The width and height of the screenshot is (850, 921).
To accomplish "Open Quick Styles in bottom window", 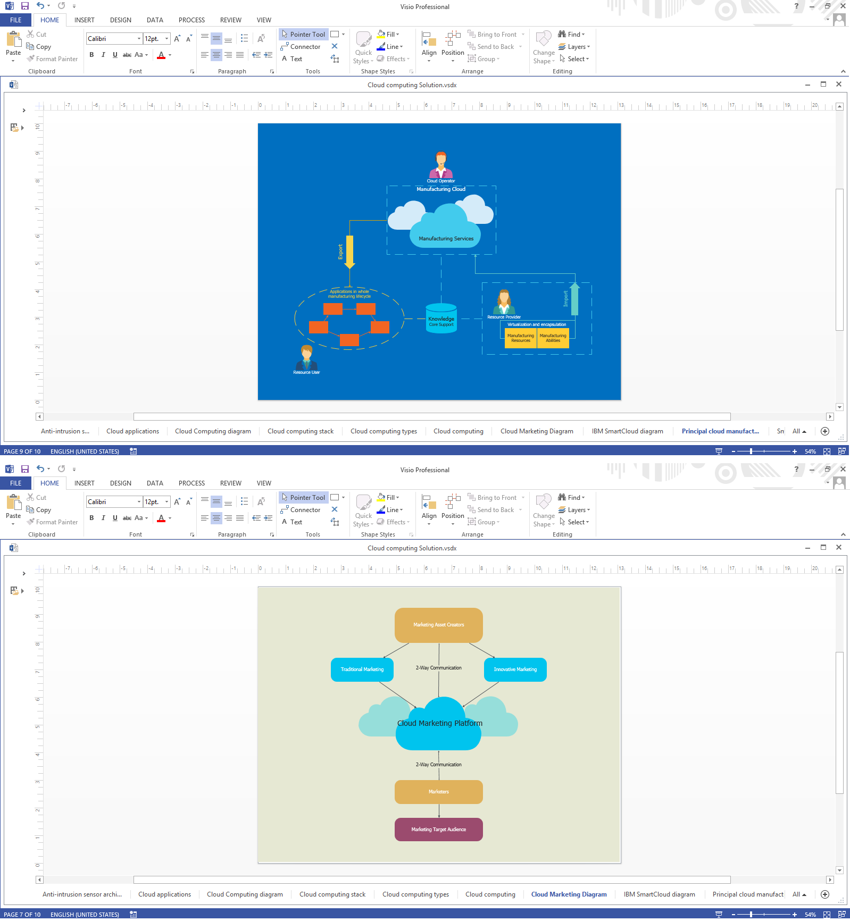I will click(363, 510).
